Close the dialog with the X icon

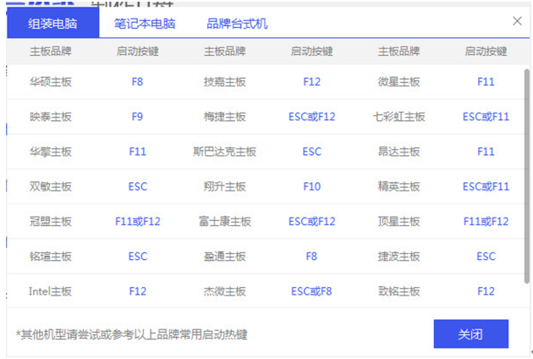(517, 21)
